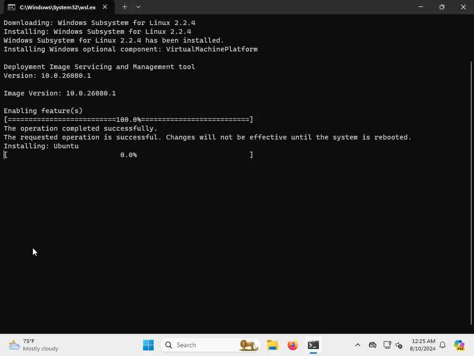Show hidden system tray icons

[358, 345]
